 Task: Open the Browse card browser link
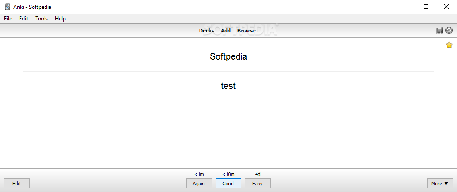[x=246, y=31]
